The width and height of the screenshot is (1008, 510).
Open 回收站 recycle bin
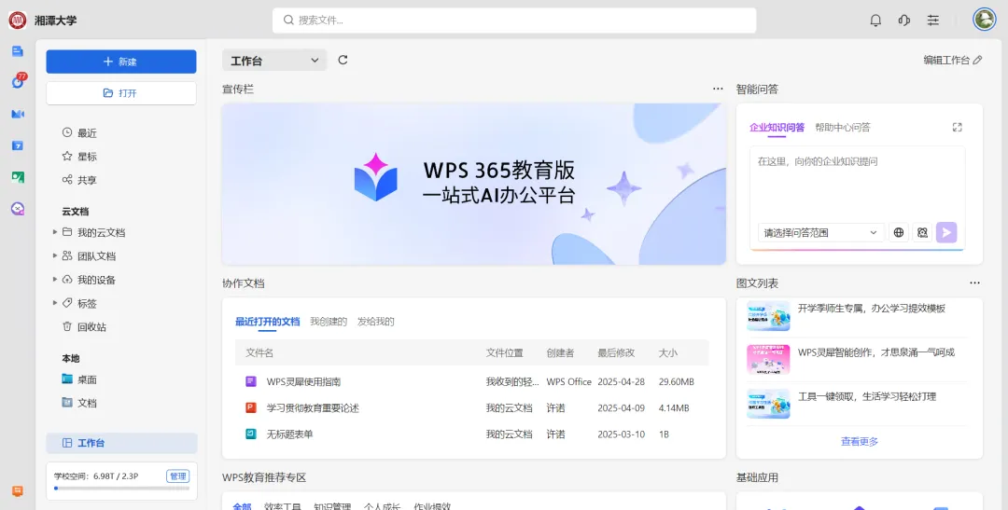click(x=84, y=326)
